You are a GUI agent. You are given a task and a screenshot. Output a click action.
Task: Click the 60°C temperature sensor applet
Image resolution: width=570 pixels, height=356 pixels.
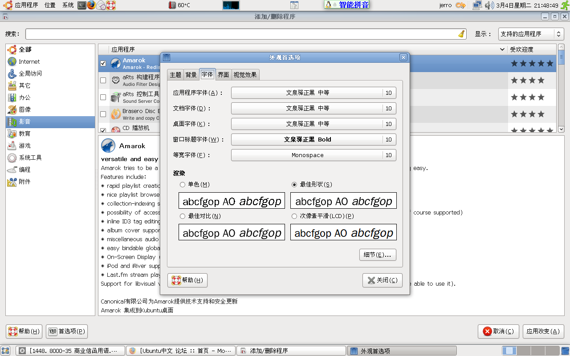point(179,5)
